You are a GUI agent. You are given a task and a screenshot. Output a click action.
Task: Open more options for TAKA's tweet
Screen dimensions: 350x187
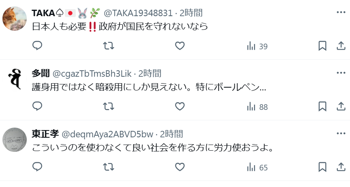click(341, 12)
